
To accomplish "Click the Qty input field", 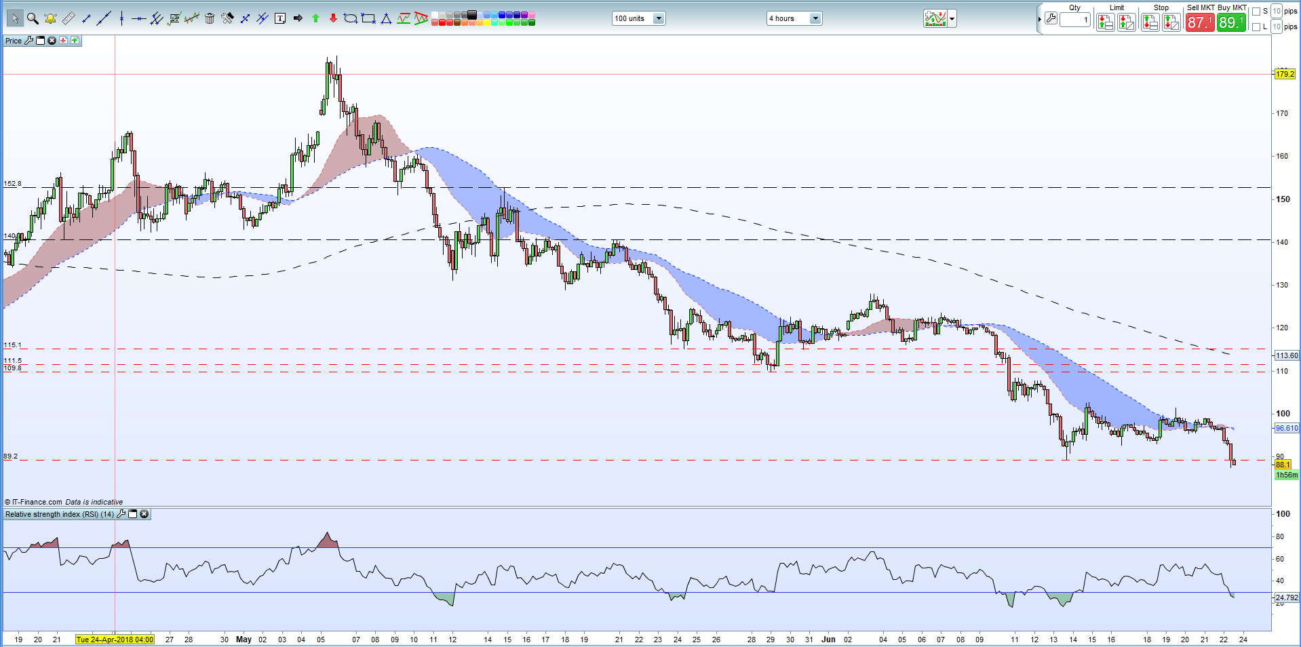I will 1075,20.
